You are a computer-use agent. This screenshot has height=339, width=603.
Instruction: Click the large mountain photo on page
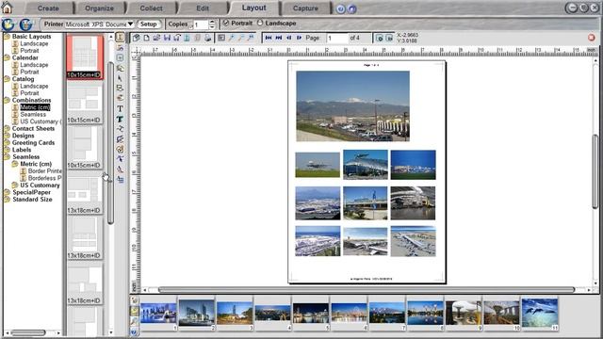(352, 106)
